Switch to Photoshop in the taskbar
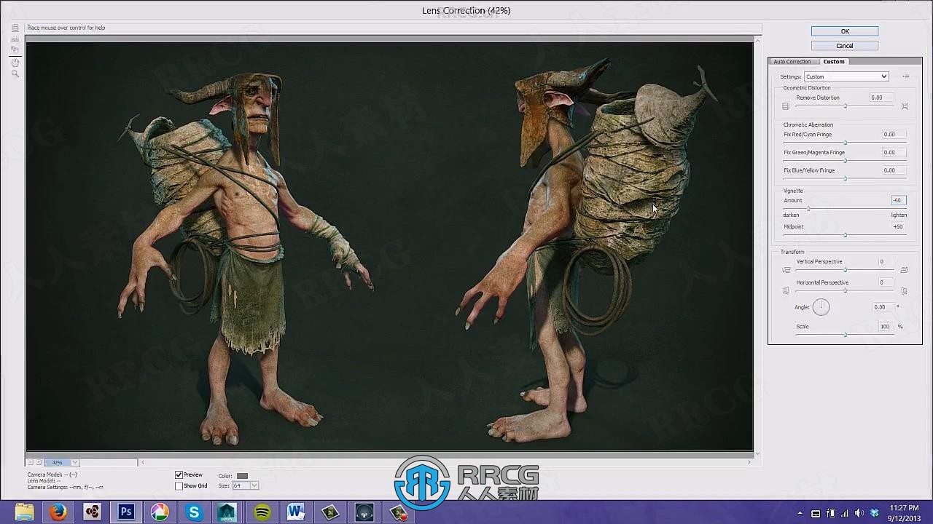The height and width of the screenshot is (524, 933). 126,512
